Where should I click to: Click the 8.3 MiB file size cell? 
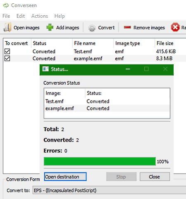[164, 59]
